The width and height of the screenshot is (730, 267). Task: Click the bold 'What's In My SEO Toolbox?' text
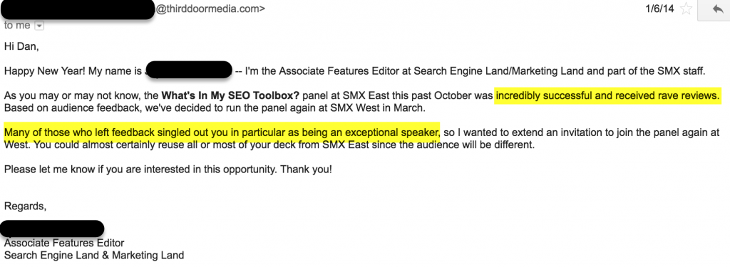click(x=230, y=97)
